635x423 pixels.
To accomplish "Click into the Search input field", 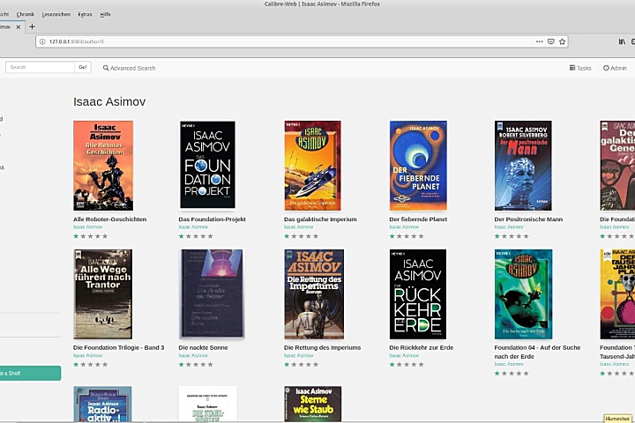I will (x=40, y=67).
